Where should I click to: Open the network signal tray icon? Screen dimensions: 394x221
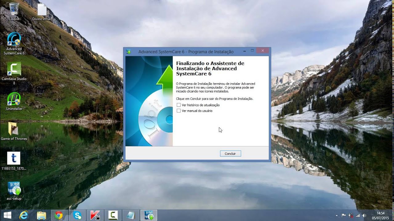pyautogui.click(x=358, y=215)
